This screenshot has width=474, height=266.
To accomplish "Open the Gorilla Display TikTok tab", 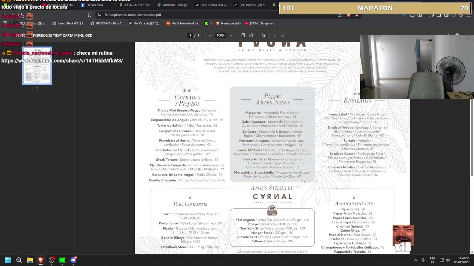I will tap(212, 5).
